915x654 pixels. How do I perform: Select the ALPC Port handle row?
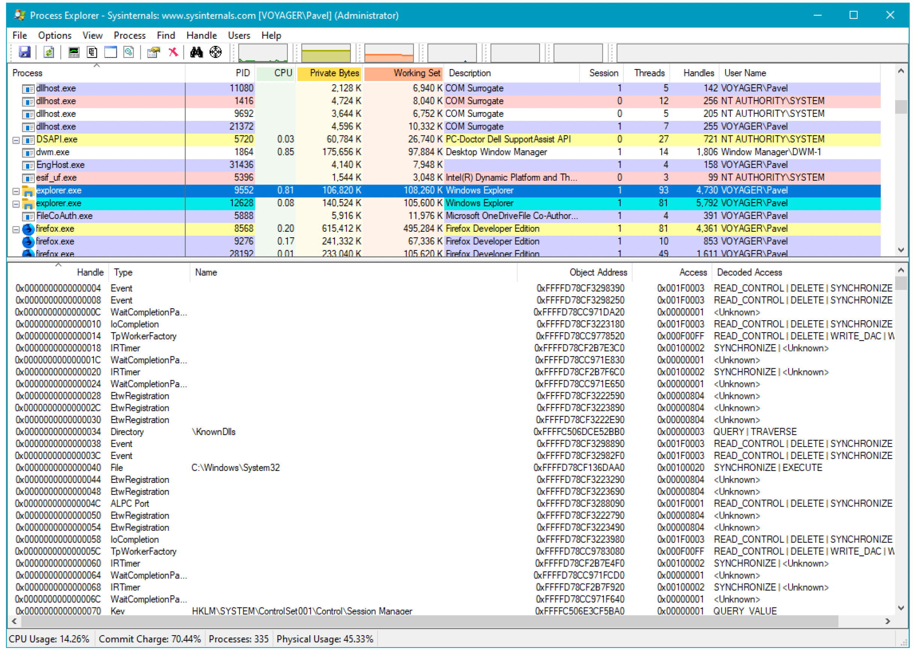click(451, 503)
